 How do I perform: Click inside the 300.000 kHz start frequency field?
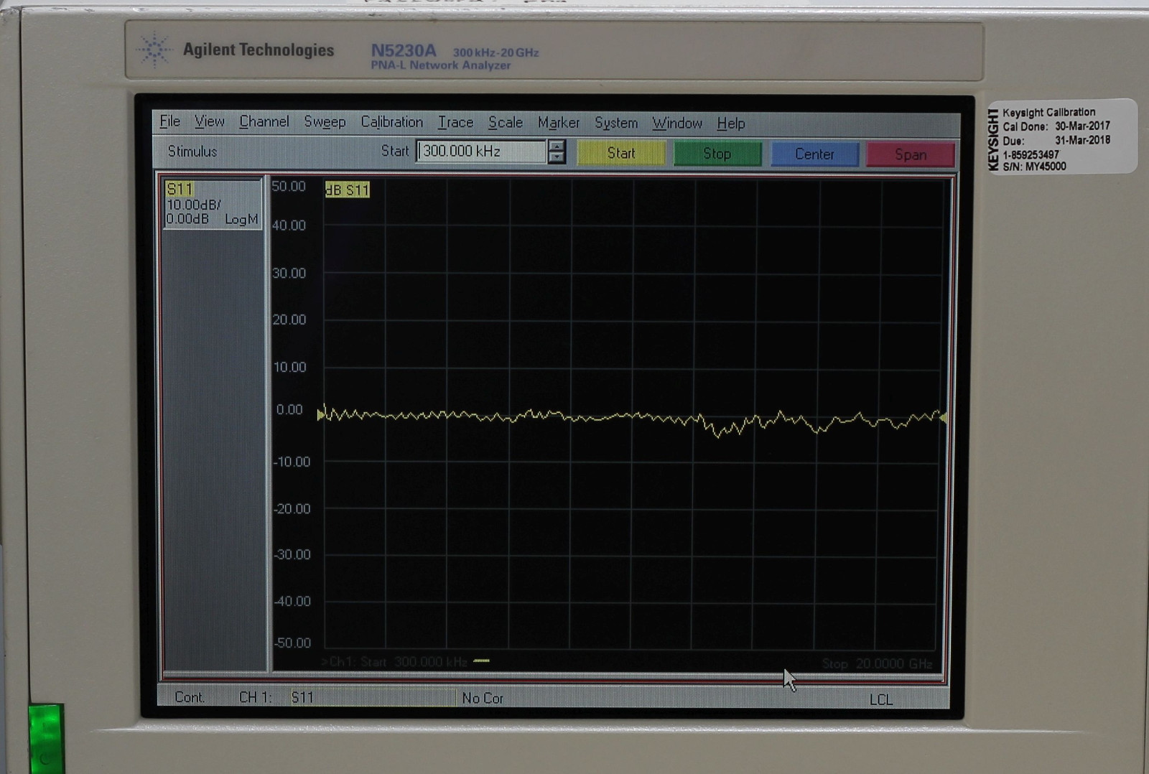point(478,151)
